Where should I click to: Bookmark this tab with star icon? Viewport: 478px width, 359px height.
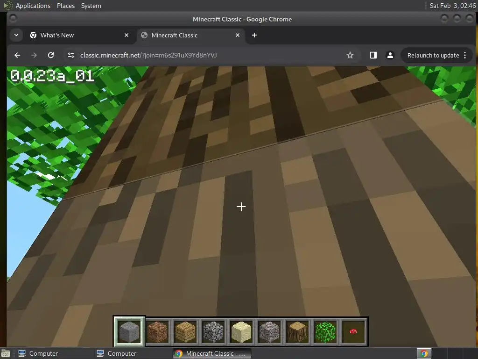pos(350,55)
